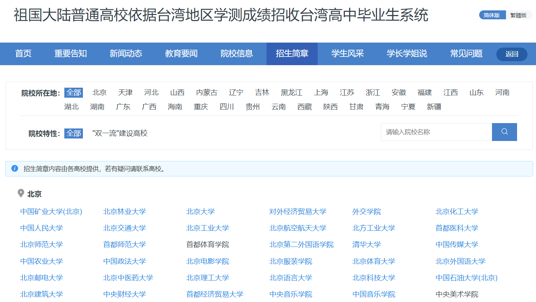Viewport: 536px width, 302px height.
Task: Select 全部 in 院校所在地 filter
Action: pyautogui.click(x=74, y=93)
